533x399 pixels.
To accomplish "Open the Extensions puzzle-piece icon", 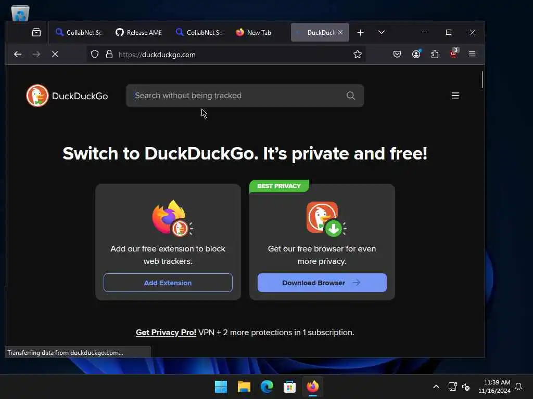I will (435, 54).
